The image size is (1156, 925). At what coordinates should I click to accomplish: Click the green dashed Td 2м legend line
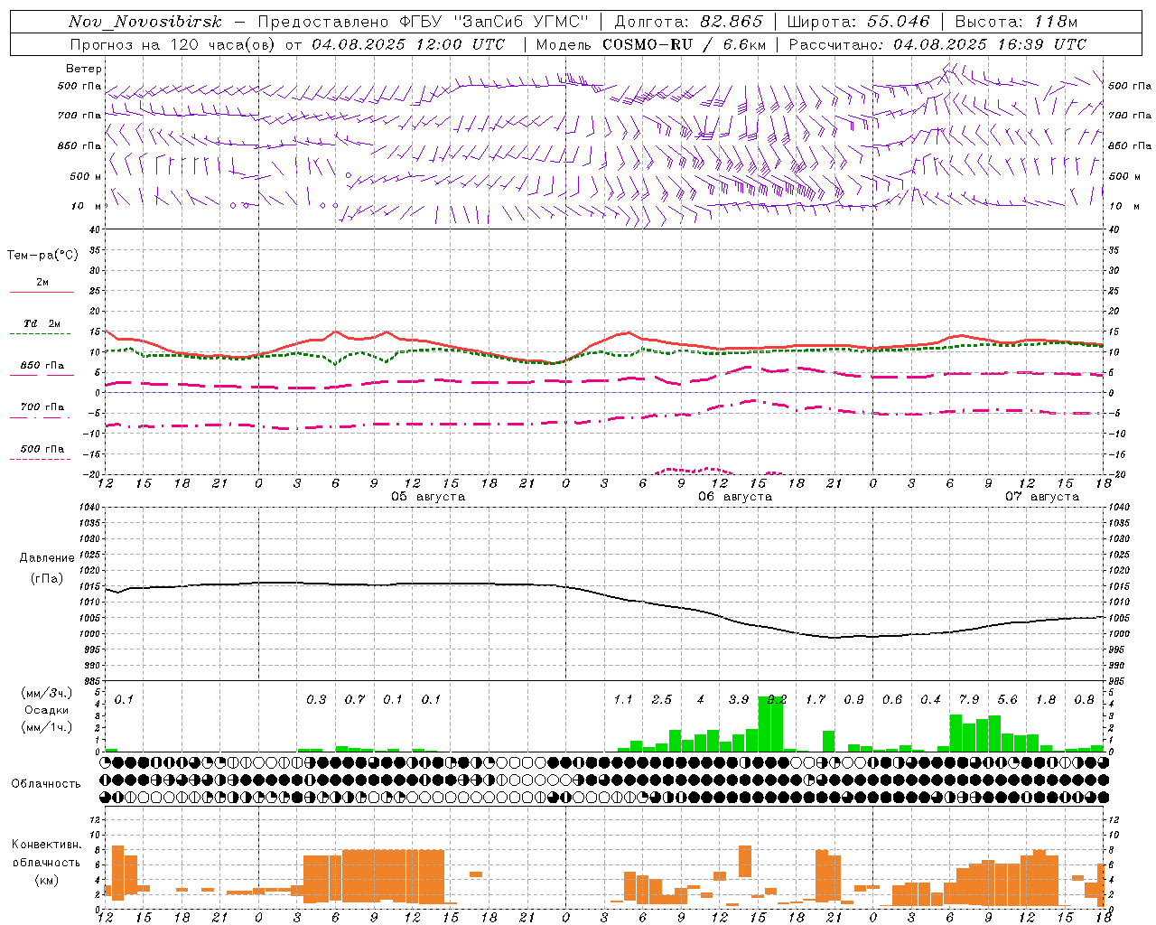[x=42, y=333]
